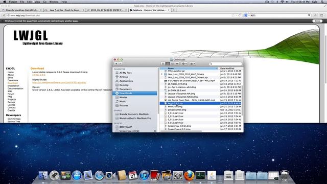This screenshot has width=327, height=184.
Task: Switch Finder to Cover Flow view
Action: click(x=177, y=63)
